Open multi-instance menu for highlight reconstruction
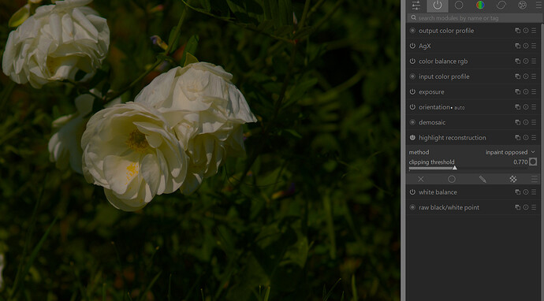The image size is (544, 301). pyautogui.click(x=518, y=137)
